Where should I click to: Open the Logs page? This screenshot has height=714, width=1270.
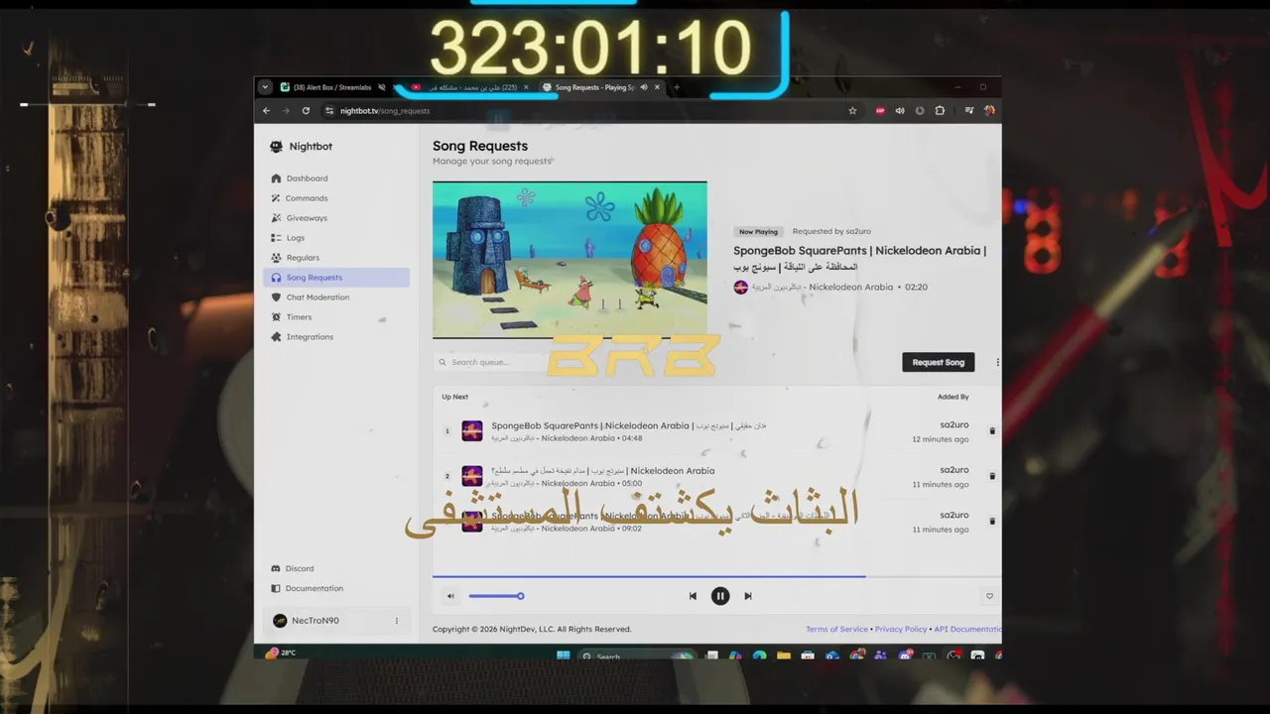click(336, 238)
